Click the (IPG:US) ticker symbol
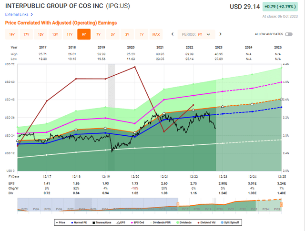 [x=118, y=6]
